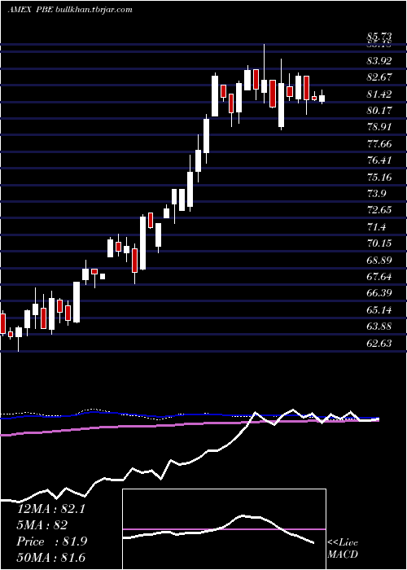This screenshot has height=570, width=407.
Task: Click the 50MA : 81.6 readout
Action: tap(51, 558)
